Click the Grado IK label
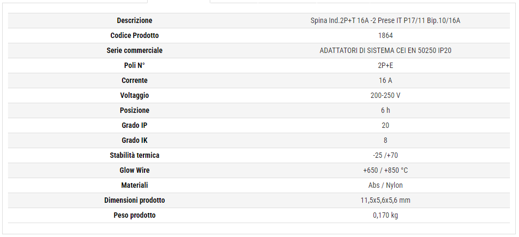The image size is (519, 237). [x=134, y=141]
